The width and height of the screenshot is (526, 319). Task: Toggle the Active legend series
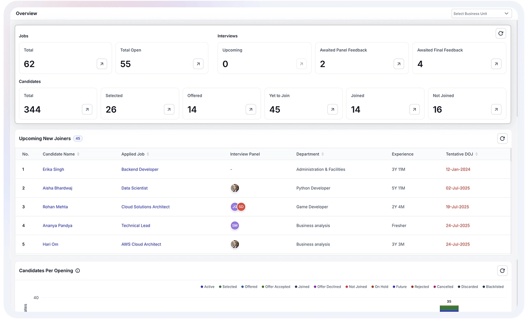[x=208, y=287]
